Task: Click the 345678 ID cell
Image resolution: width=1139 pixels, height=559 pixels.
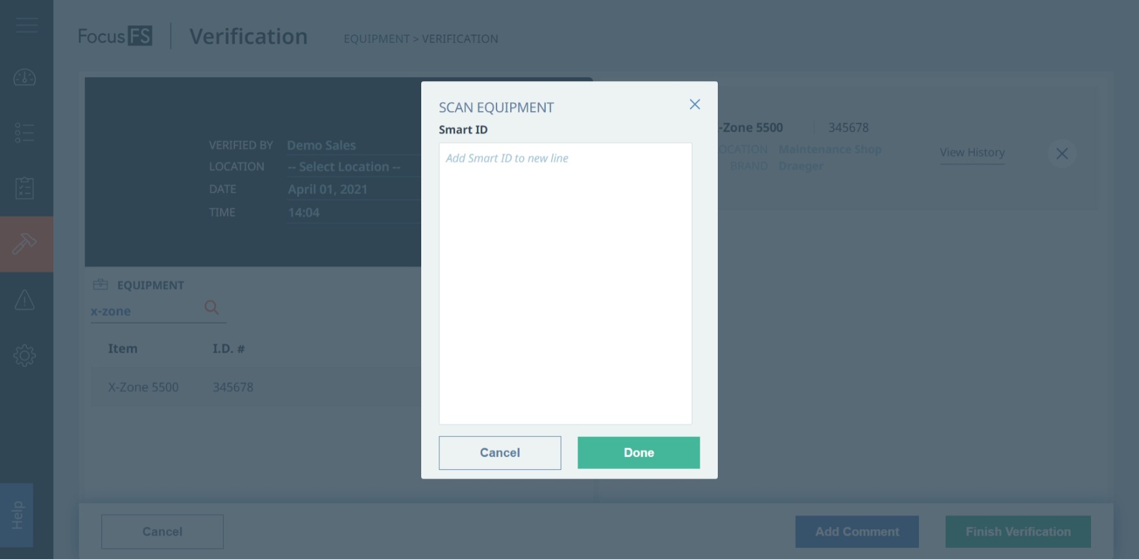Action: pos(233,388)
